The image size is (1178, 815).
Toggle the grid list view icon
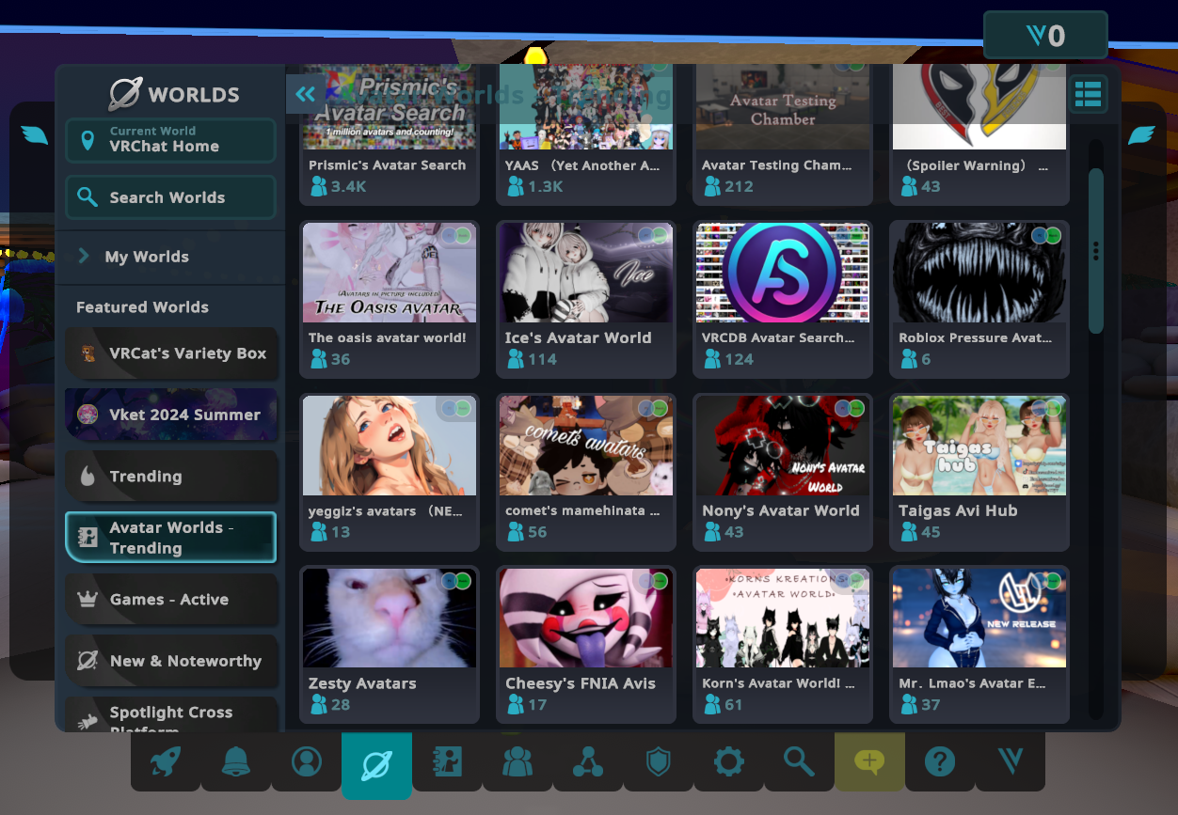click(x=1088, y=94)
